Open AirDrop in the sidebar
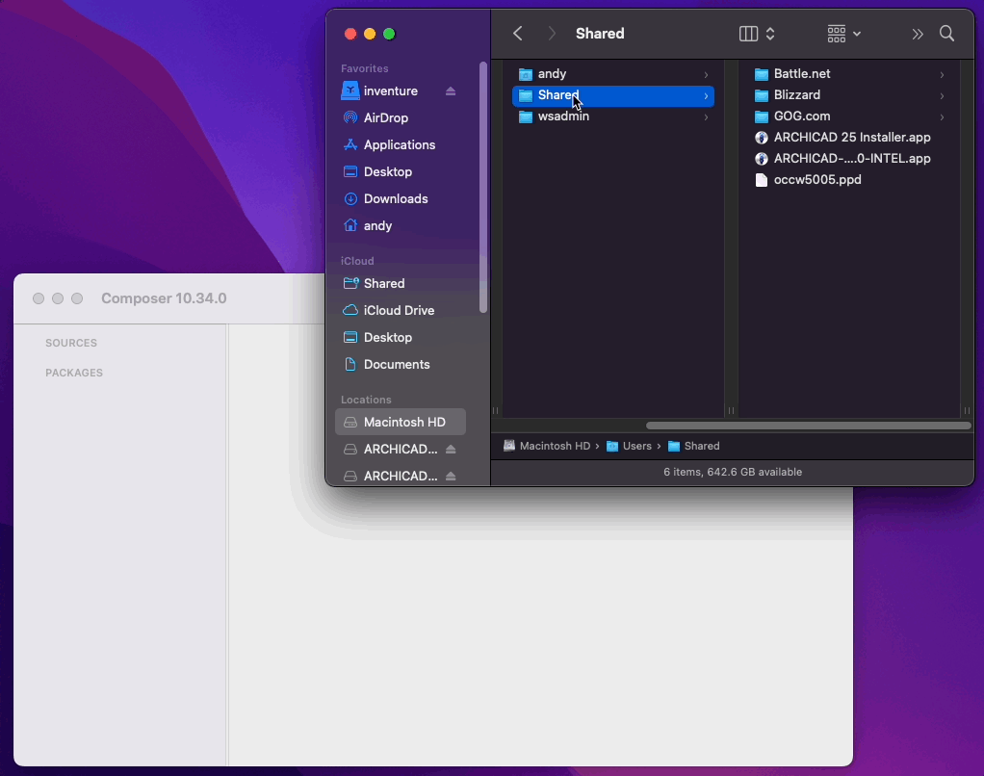Screen dimensions: 984x776 coord(385,117)
